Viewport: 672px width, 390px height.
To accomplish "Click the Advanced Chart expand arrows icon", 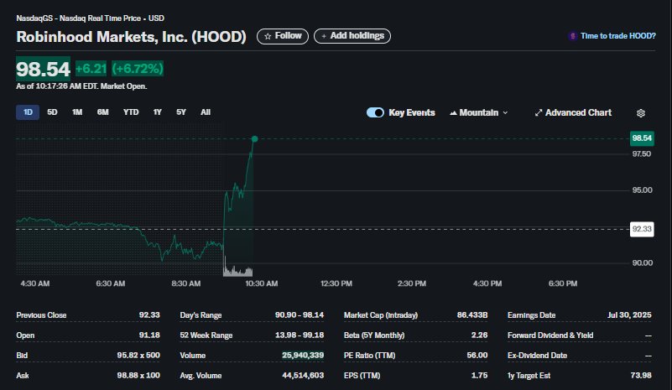I will click(x=539, y=112).
